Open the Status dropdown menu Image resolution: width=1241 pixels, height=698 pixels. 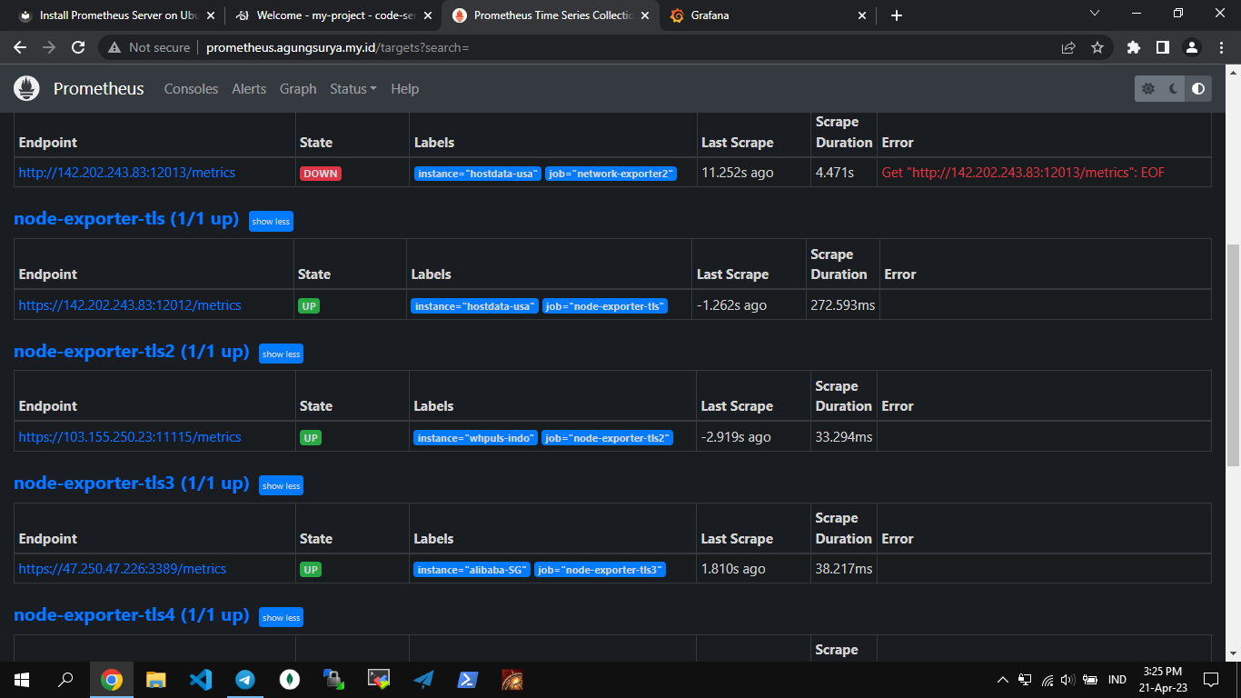pos(352,88)
